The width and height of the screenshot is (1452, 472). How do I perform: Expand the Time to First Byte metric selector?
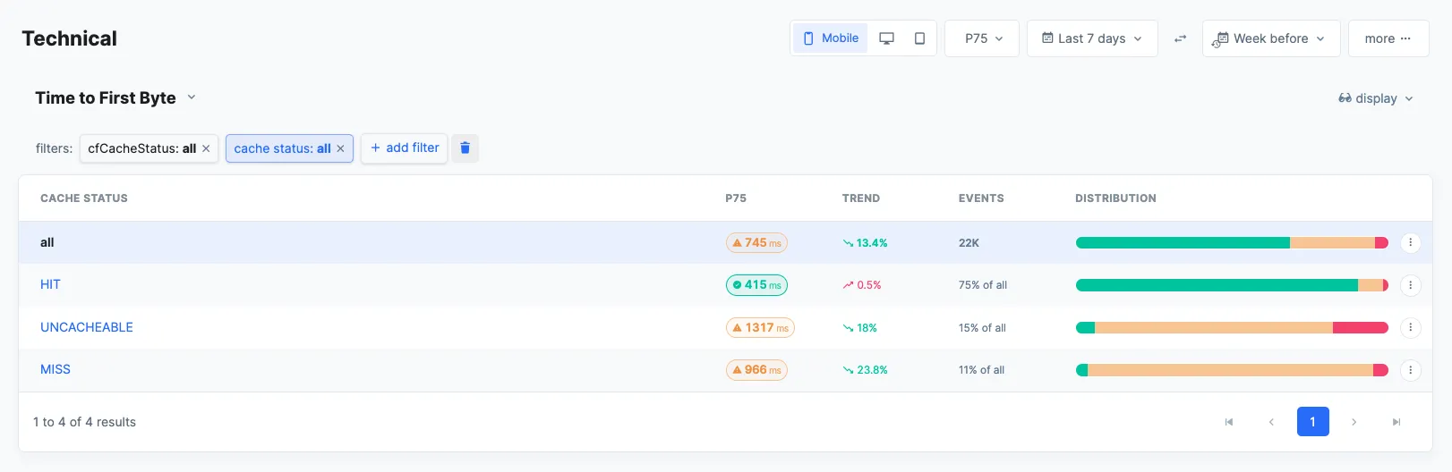pyautogui.click(x=115, y=98)
